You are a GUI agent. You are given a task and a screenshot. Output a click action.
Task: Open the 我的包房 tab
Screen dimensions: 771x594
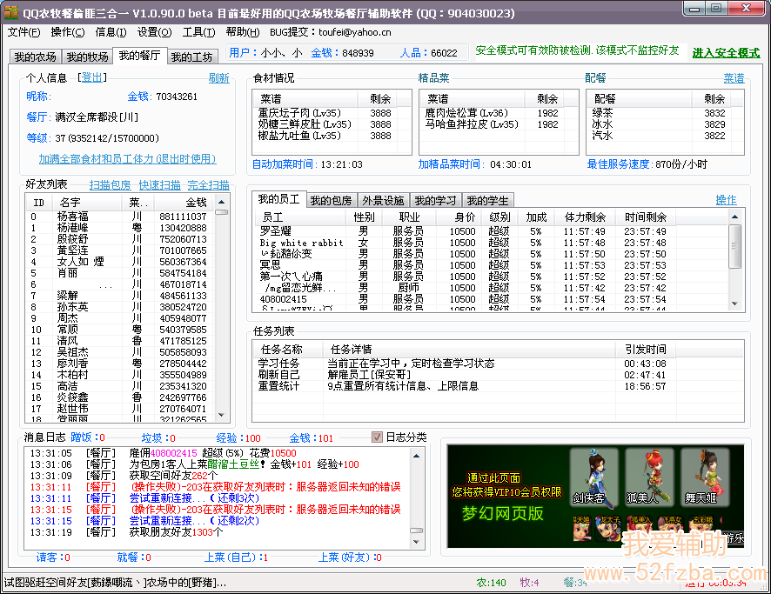click(x=331, y=201)
